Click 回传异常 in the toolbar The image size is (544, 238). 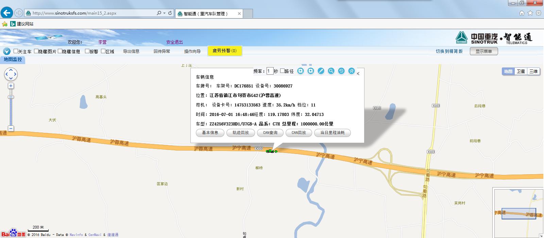click(162, 51)
